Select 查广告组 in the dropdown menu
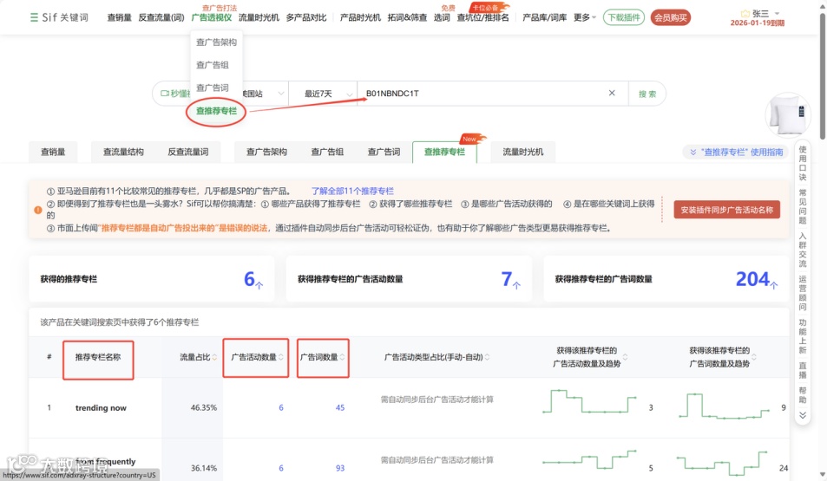Screen dimensions: 827x481 (212, 65)
